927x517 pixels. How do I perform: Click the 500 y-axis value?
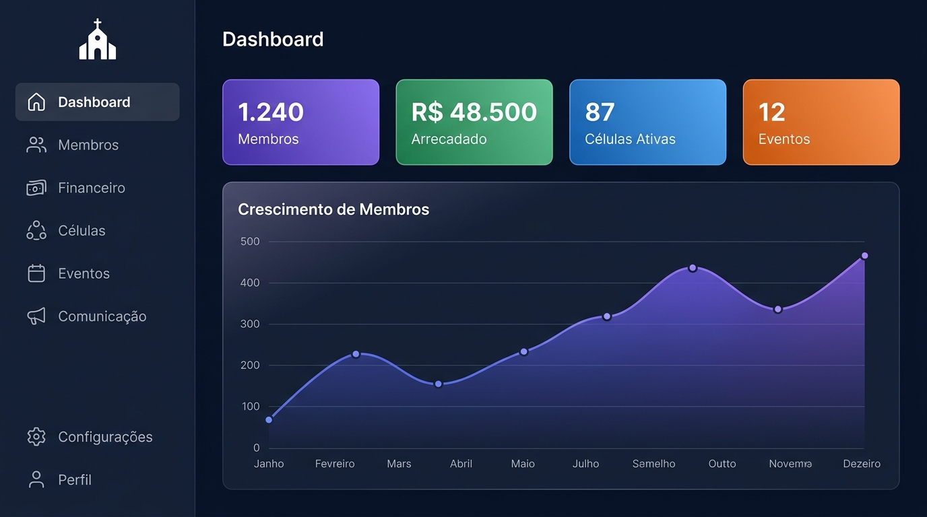pyautogui.click(x=250, y=242)
